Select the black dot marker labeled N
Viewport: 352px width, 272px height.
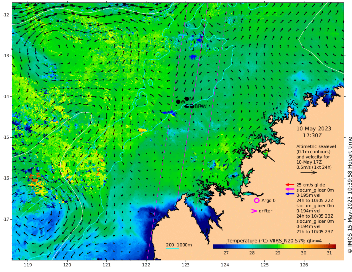tap(187, 99)
